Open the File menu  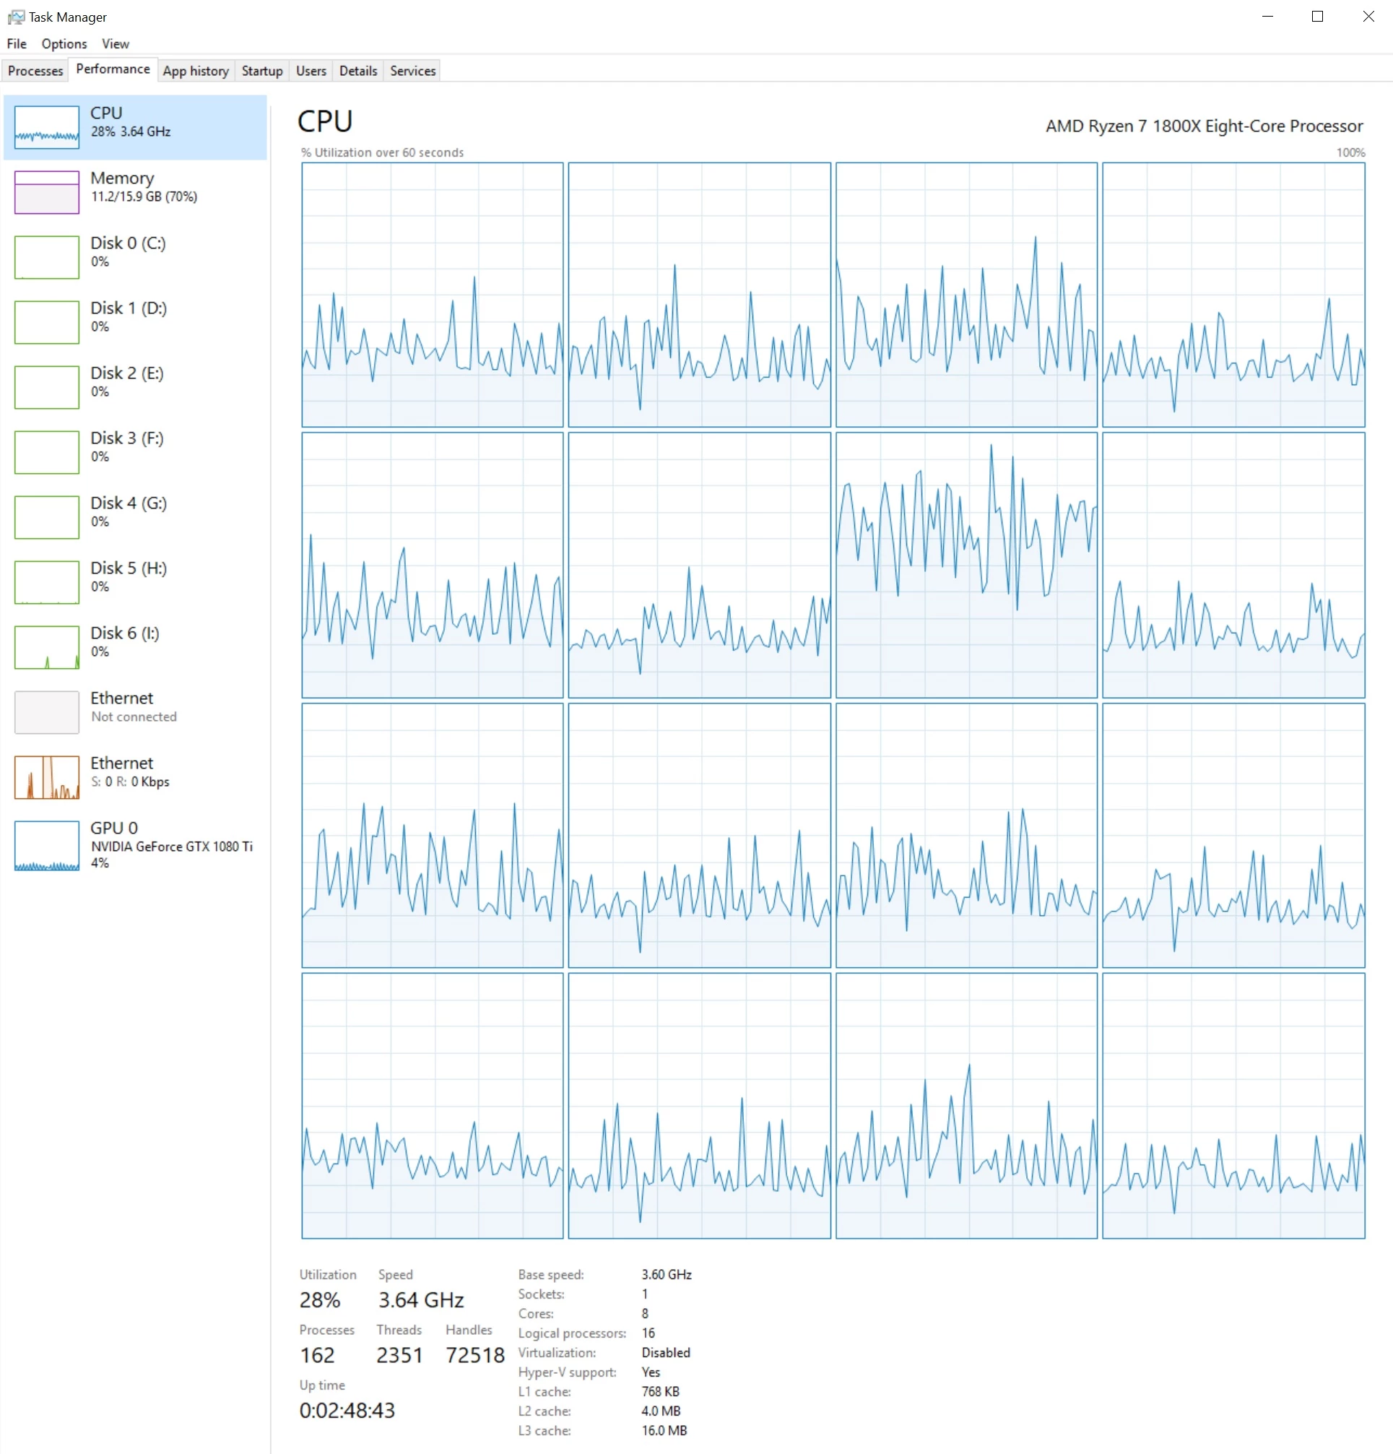tap(17, 44)
